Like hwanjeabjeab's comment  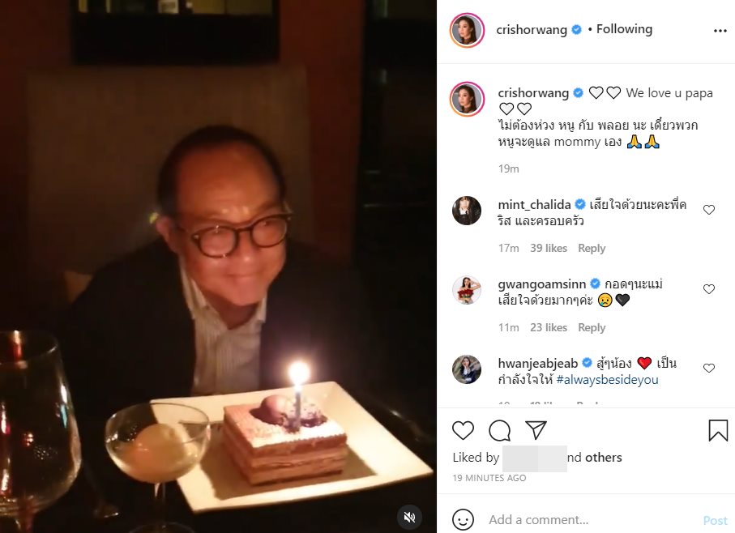coord(709,368)
